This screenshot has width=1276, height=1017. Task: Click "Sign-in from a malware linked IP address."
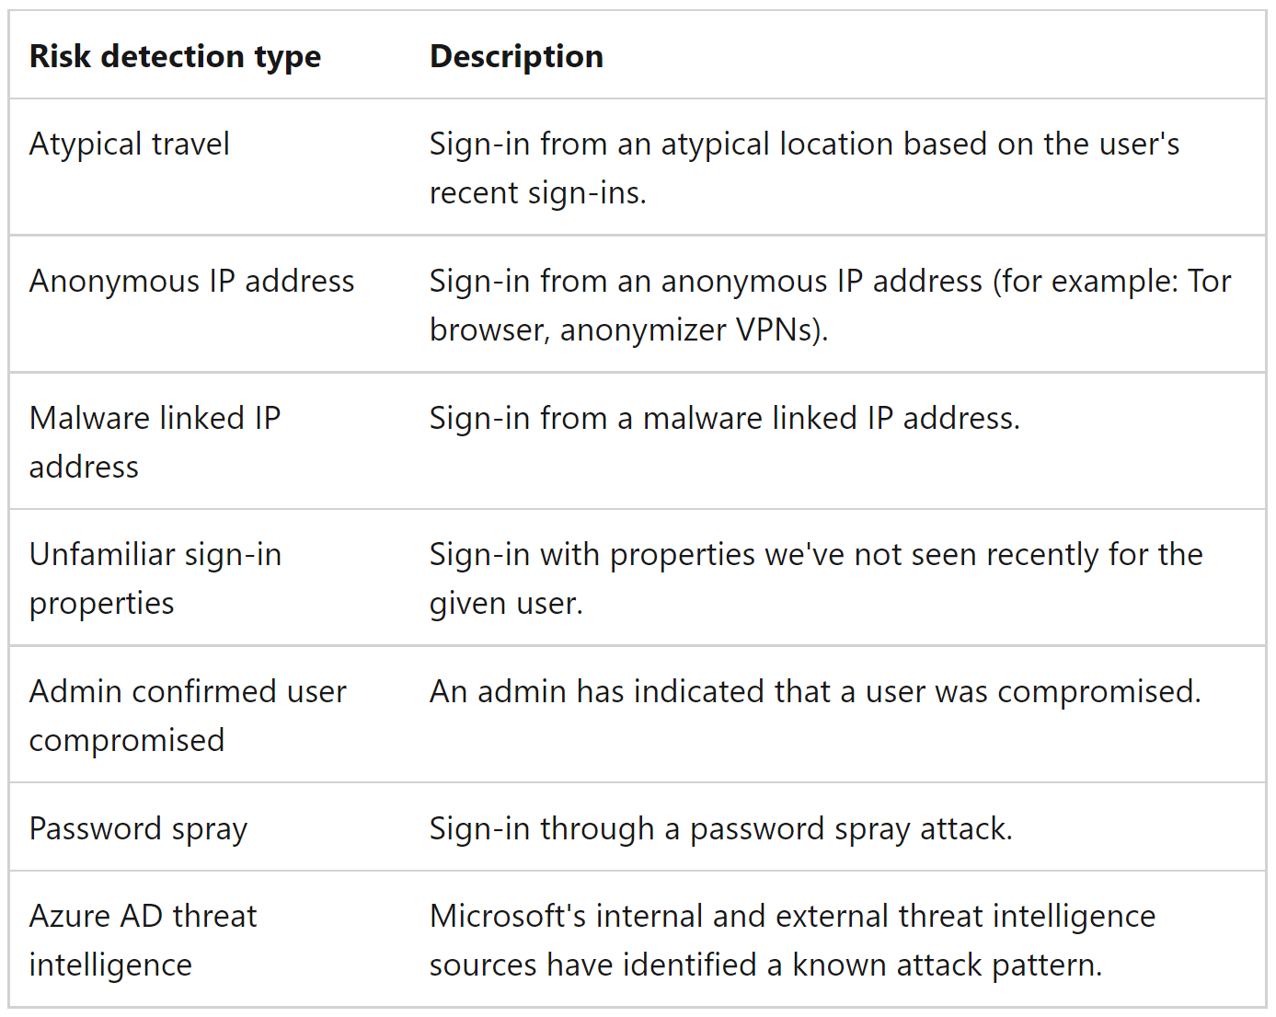click(724, 419)
